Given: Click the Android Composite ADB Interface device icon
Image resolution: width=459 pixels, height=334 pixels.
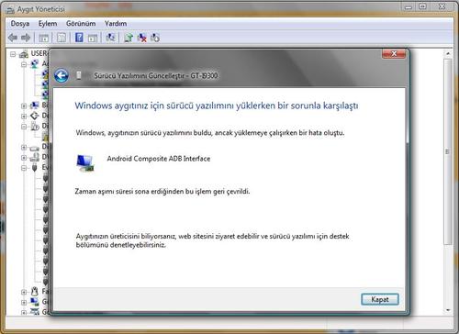Looking at the screenshot, I should coord(85,163).
